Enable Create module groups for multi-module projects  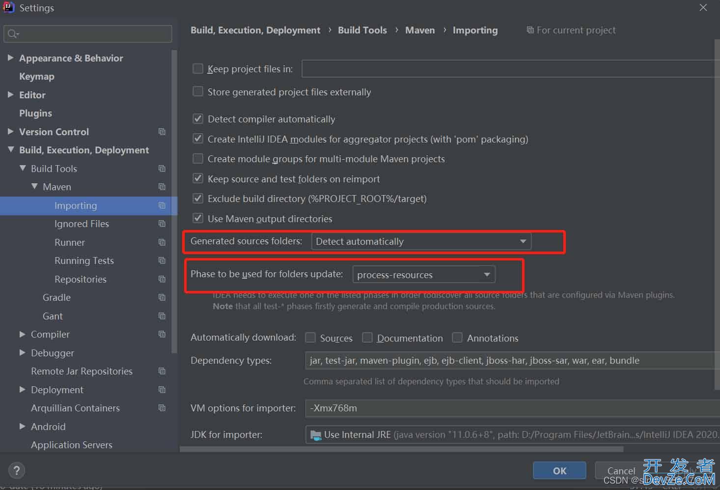click(198, 158)
